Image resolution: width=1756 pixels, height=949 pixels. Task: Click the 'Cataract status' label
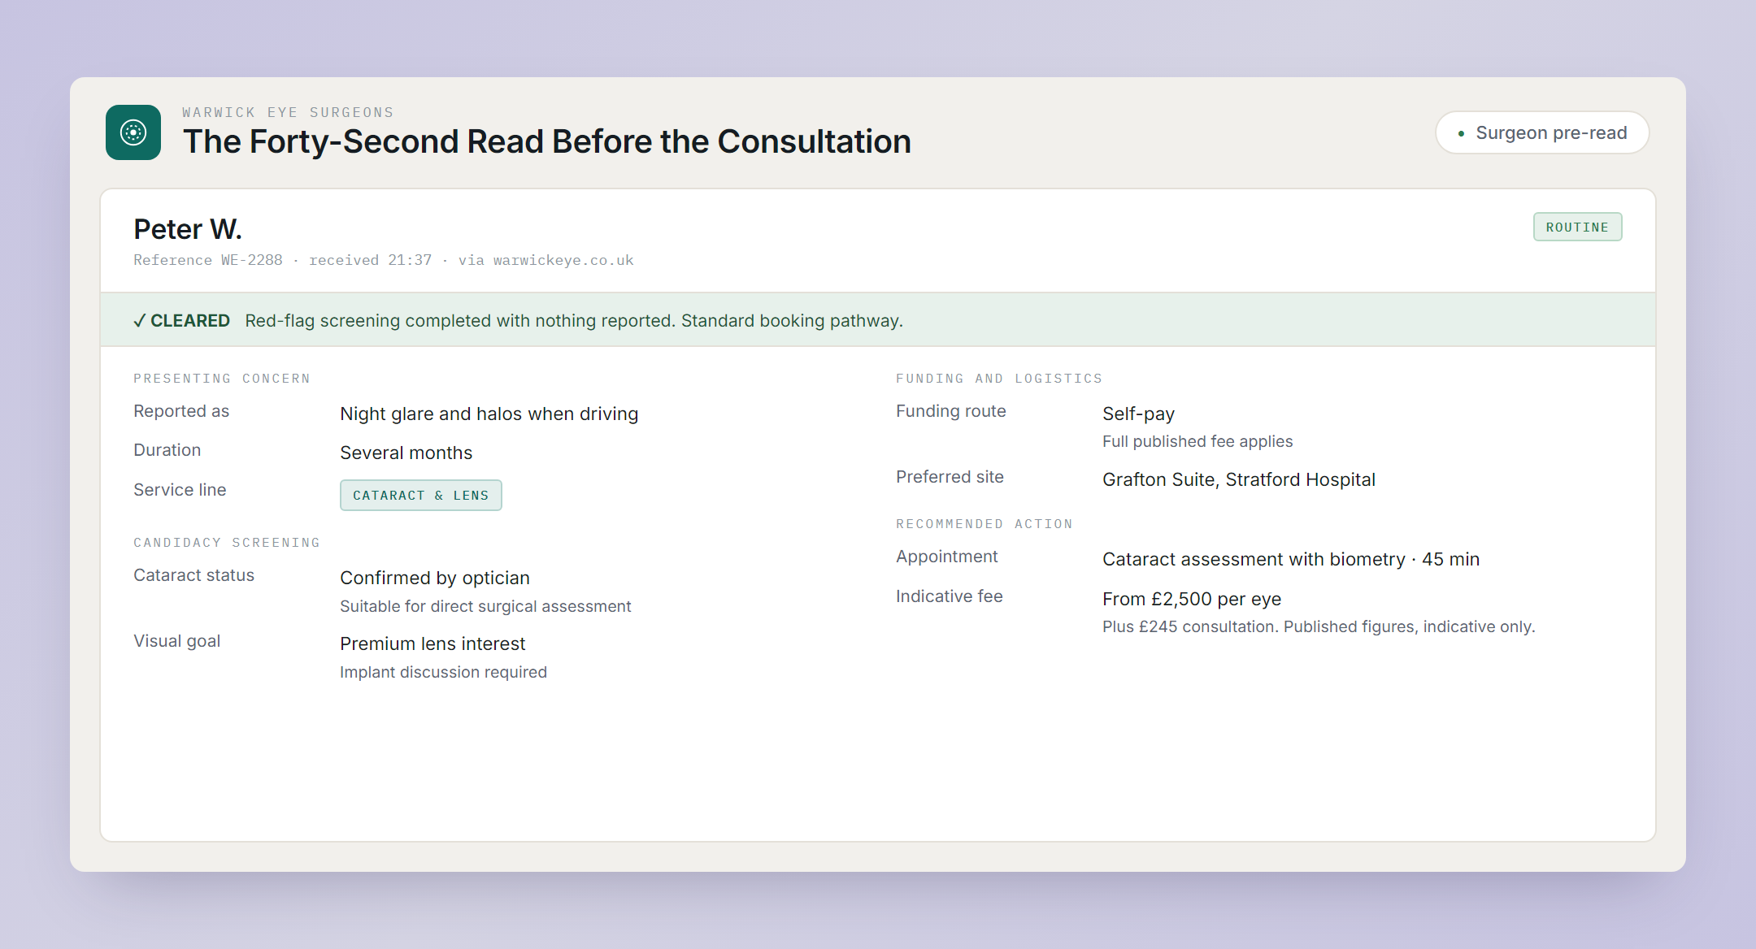tap(193, 575)
